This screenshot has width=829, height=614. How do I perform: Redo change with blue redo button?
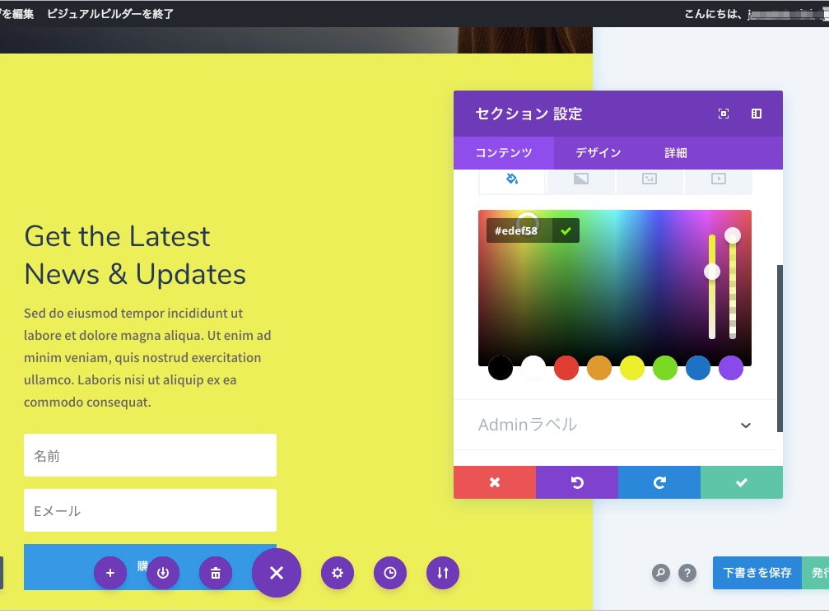(x=659, y=482)
